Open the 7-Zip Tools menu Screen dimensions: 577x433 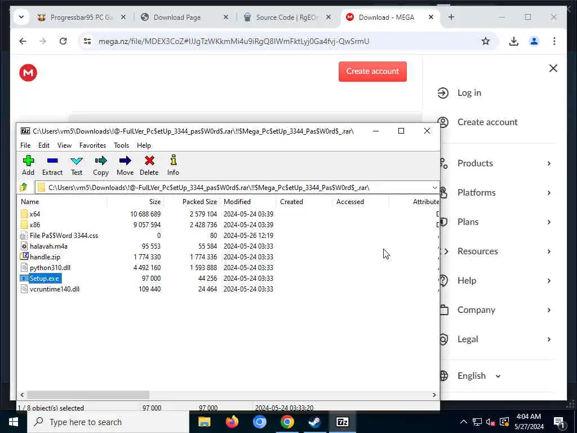122,145
